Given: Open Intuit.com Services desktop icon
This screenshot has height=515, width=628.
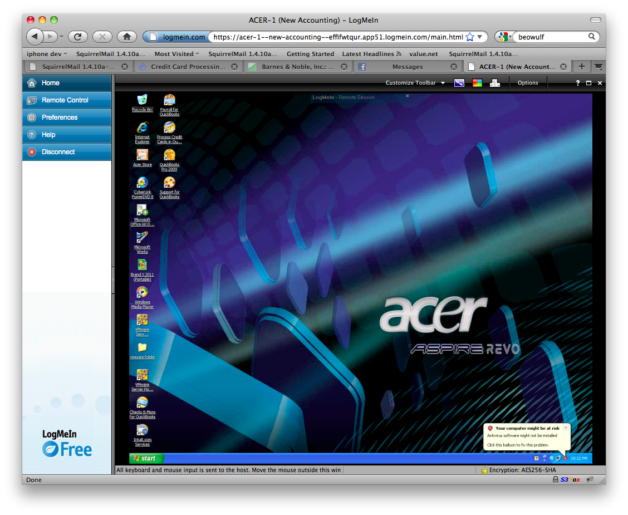Looking at the screenshot, I should point(142,436).
